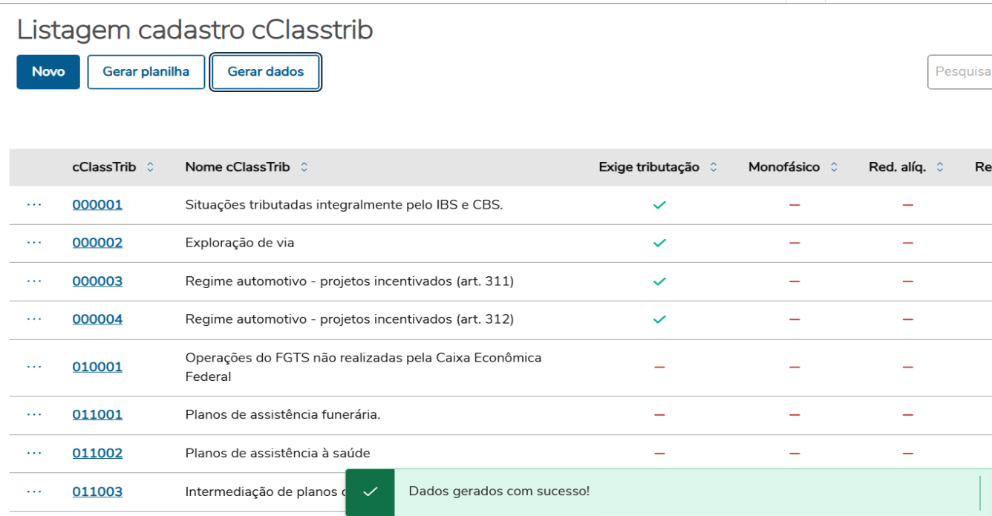992x516 pixels.
Task: Click the Exige tributação checkmark for 000001
Action: point(659,205)
